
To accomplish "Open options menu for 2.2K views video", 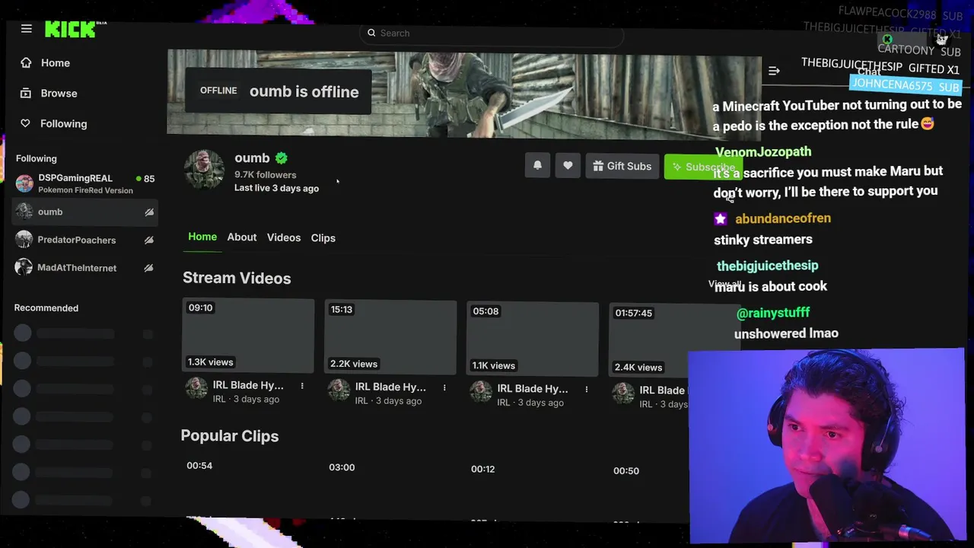I will click(x=444, y=388).
